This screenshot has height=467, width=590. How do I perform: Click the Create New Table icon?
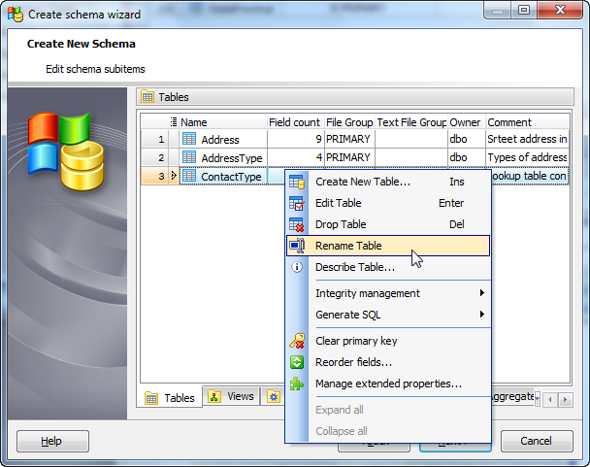297,182
